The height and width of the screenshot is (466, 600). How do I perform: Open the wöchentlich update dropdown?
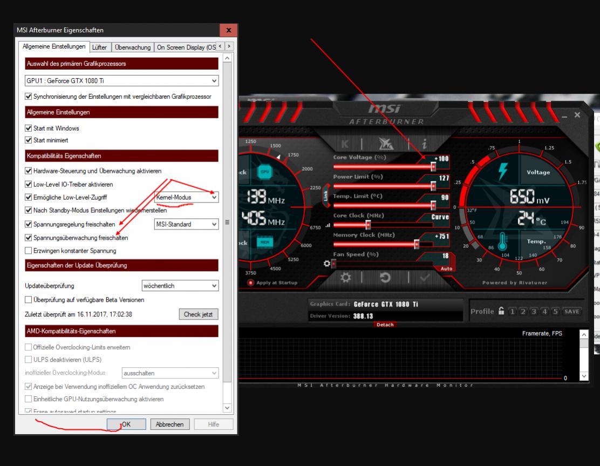180,286
